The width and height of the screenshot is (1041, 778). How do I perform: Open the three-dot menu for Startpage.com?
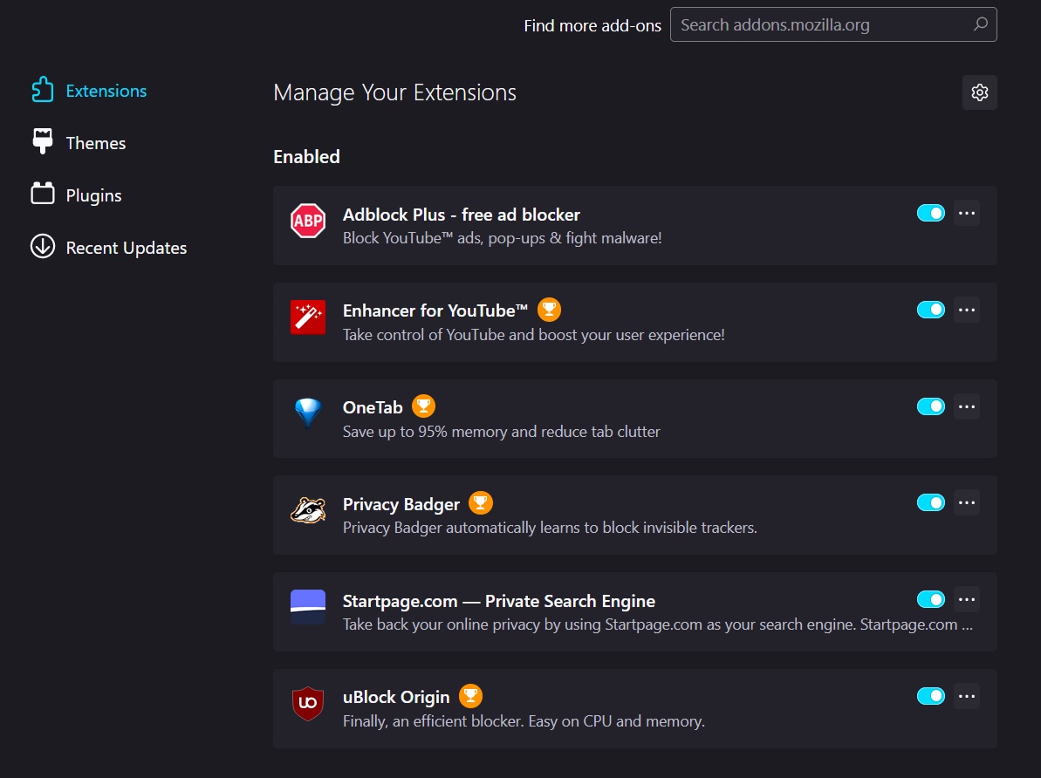pos(967,598)
